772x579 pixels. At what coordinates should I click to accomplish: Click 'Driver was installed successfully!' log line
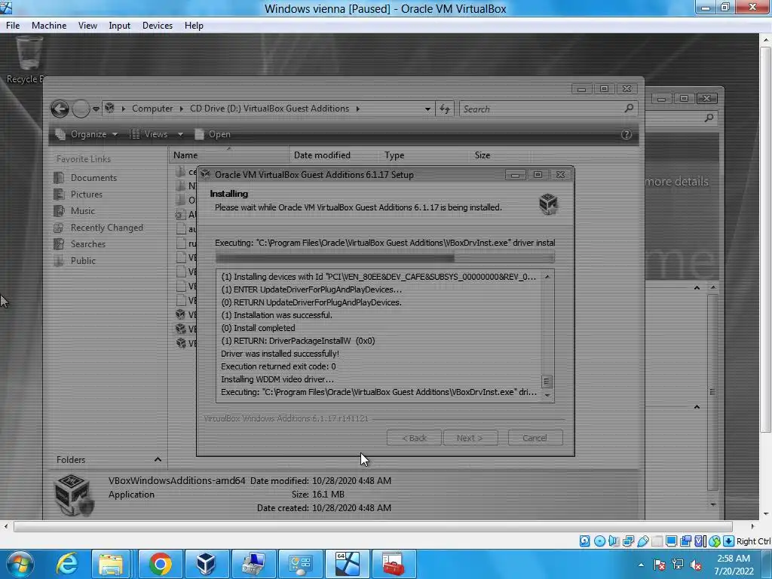click(280, 354)
